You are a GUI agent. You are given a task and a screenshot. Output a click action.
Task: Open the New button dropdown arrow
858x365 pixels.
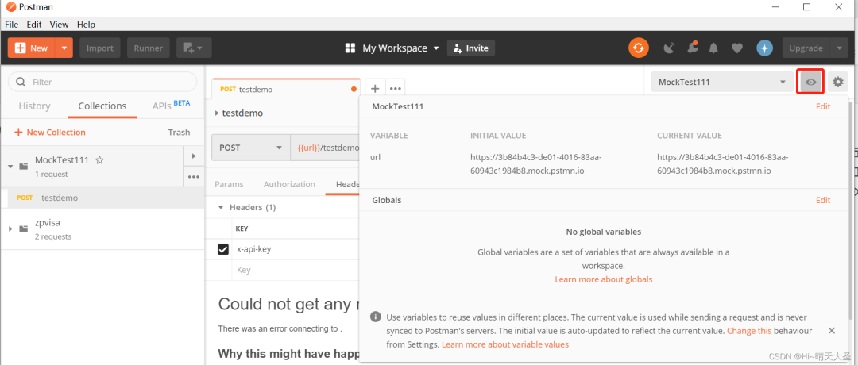pos(64,48)
